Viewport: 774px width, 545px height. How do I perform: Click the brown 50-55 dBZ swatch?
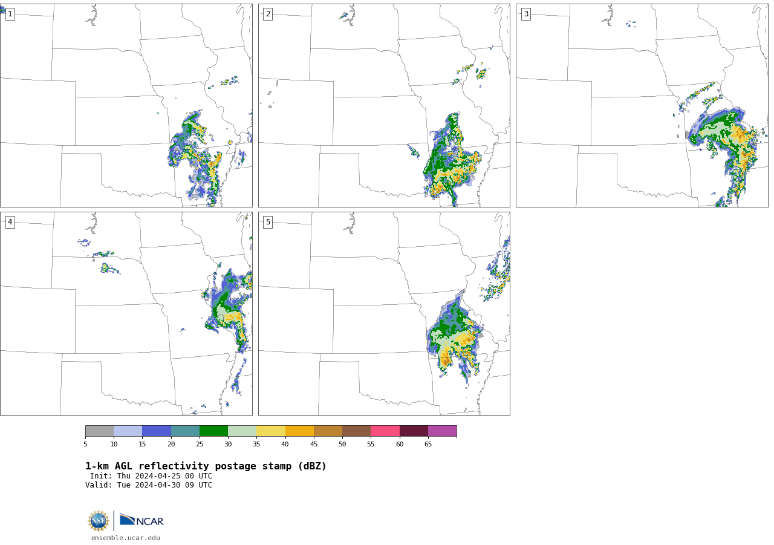[x=356, y=431]
